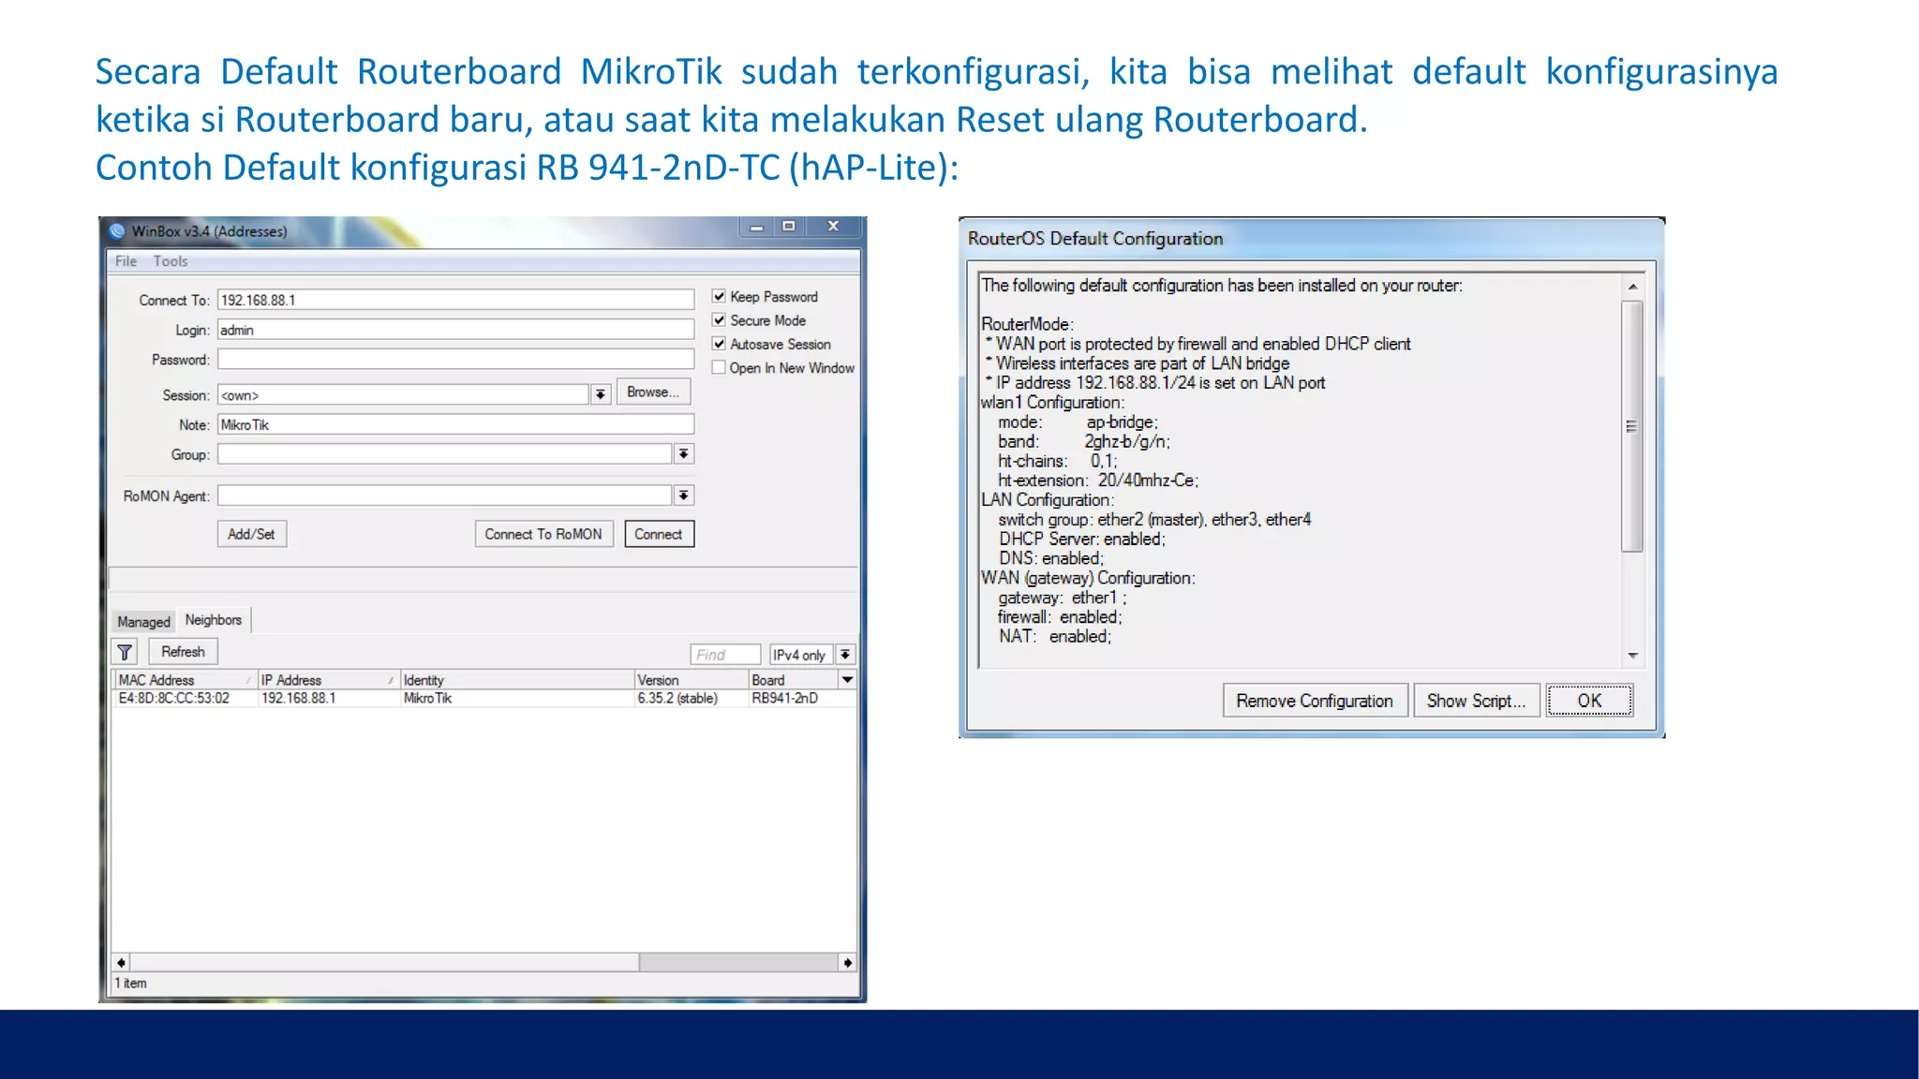Screen dimensions: 1919x1079
Task: Click the up arrow in RouterOS dialog scrollbar
Action: 1632,287
